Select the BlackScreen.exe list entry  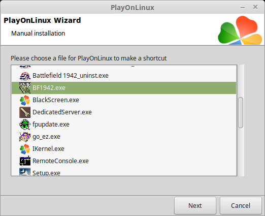(124, 100)
